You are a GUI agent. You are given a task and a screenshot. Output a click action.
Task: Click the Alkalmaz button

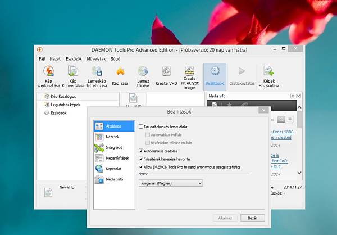click(x=225, y=218)
